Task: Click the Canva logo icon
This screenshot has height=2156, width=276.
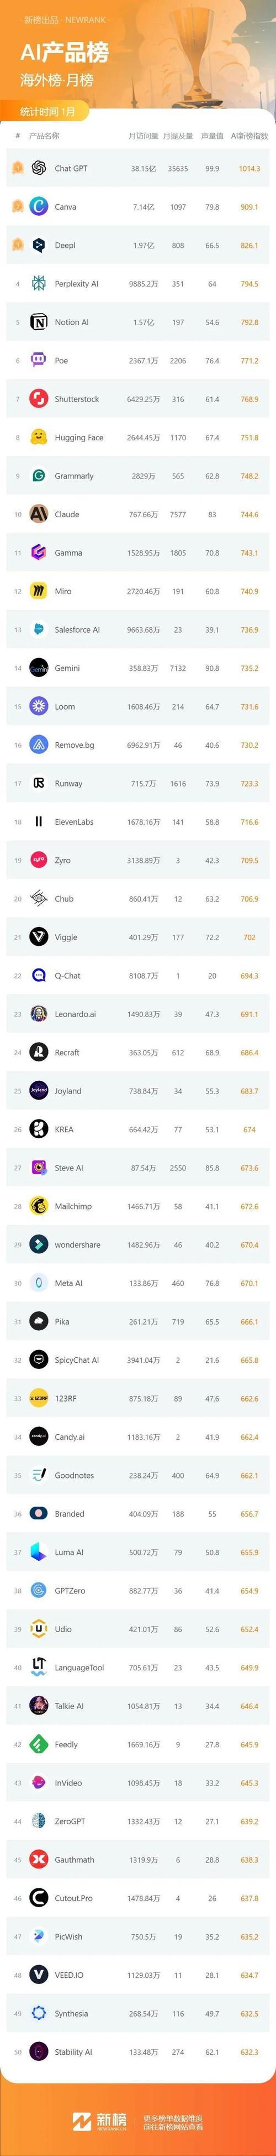Action: 39,207
